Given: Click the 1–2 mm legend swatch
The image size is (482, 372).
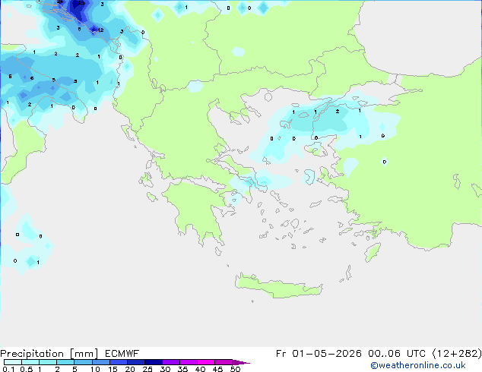Looking at the screenshot, I should 48,362.
